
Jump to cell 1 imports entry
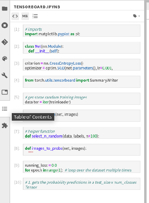[x=82, y=31]
